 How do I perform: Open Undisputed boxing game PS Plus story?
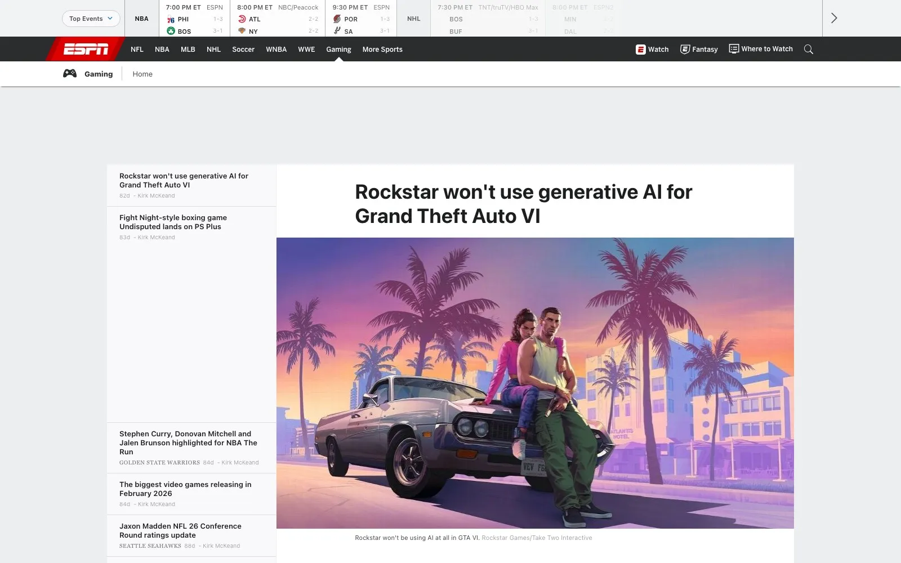[x=173, y=222]
